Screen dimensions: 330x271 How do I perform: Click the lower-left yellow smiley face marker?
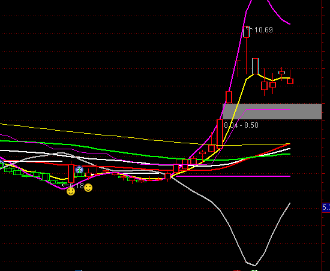(x=71, y=191)
